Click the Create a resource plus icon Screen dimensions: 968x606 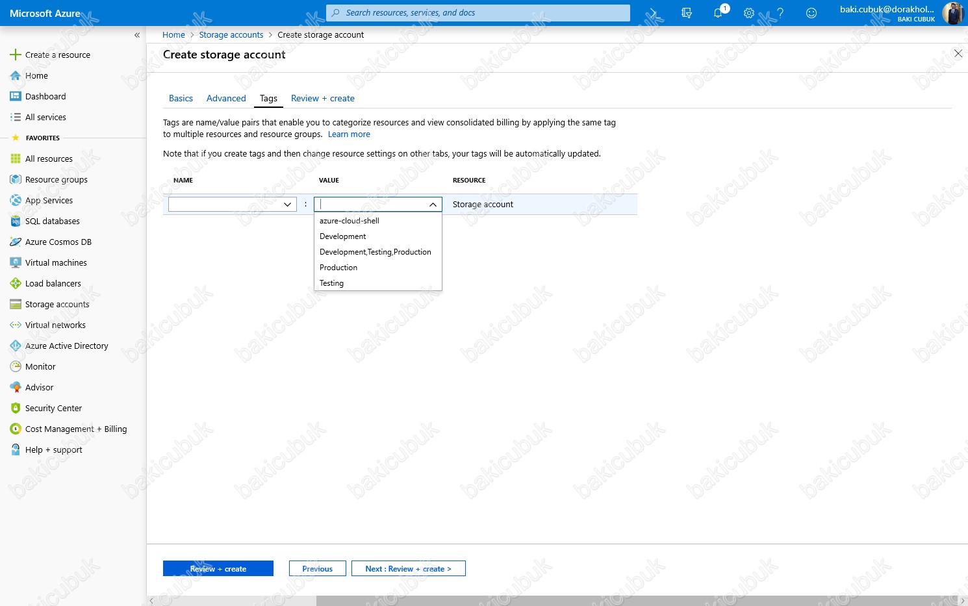click(16, 55)
